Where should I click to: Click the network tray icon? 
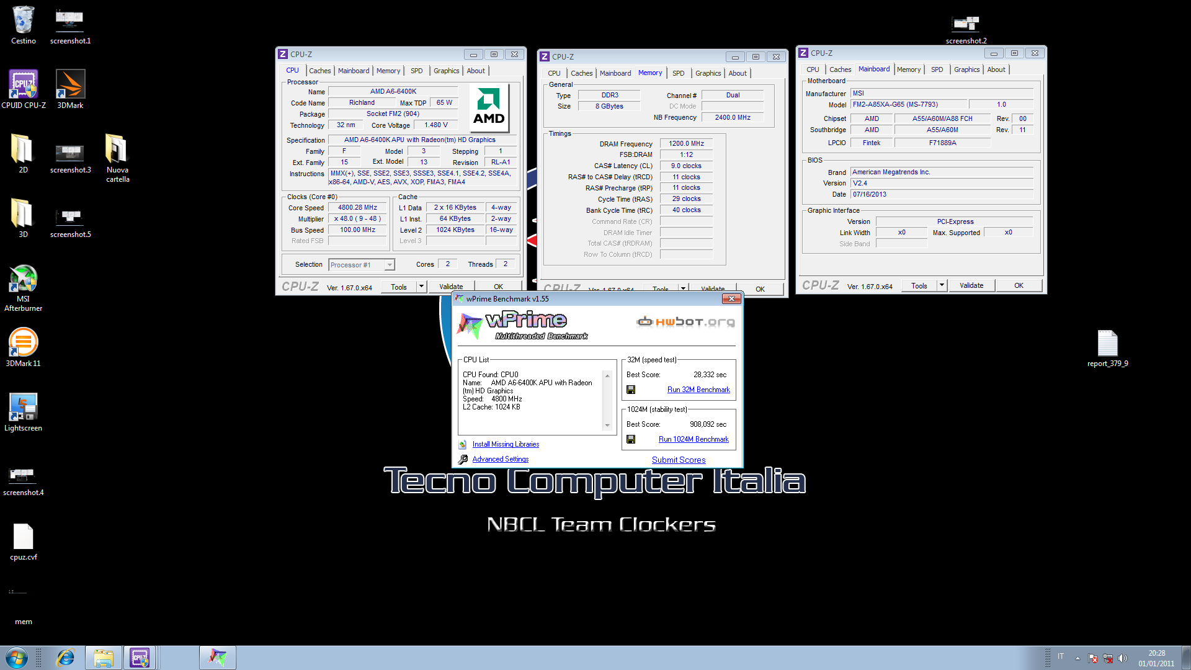pos(1108,658)
